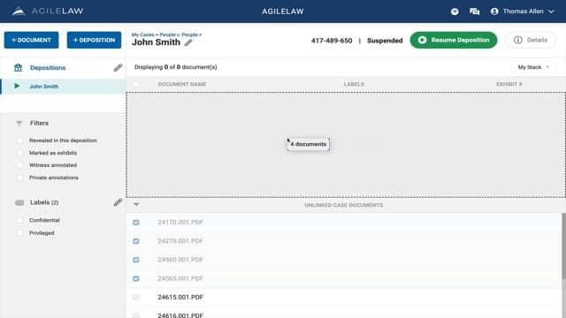Open the My Stack dropdown
Screen dimensions: 566x318
[533, 67]
